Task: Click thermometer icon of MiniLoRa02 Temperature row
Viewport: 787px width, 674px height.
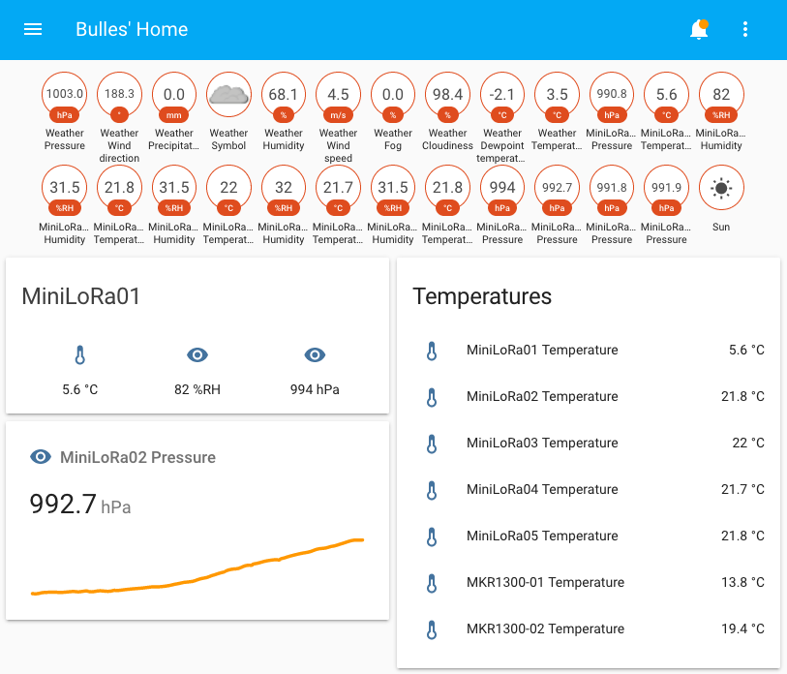Action: (432, 397)
